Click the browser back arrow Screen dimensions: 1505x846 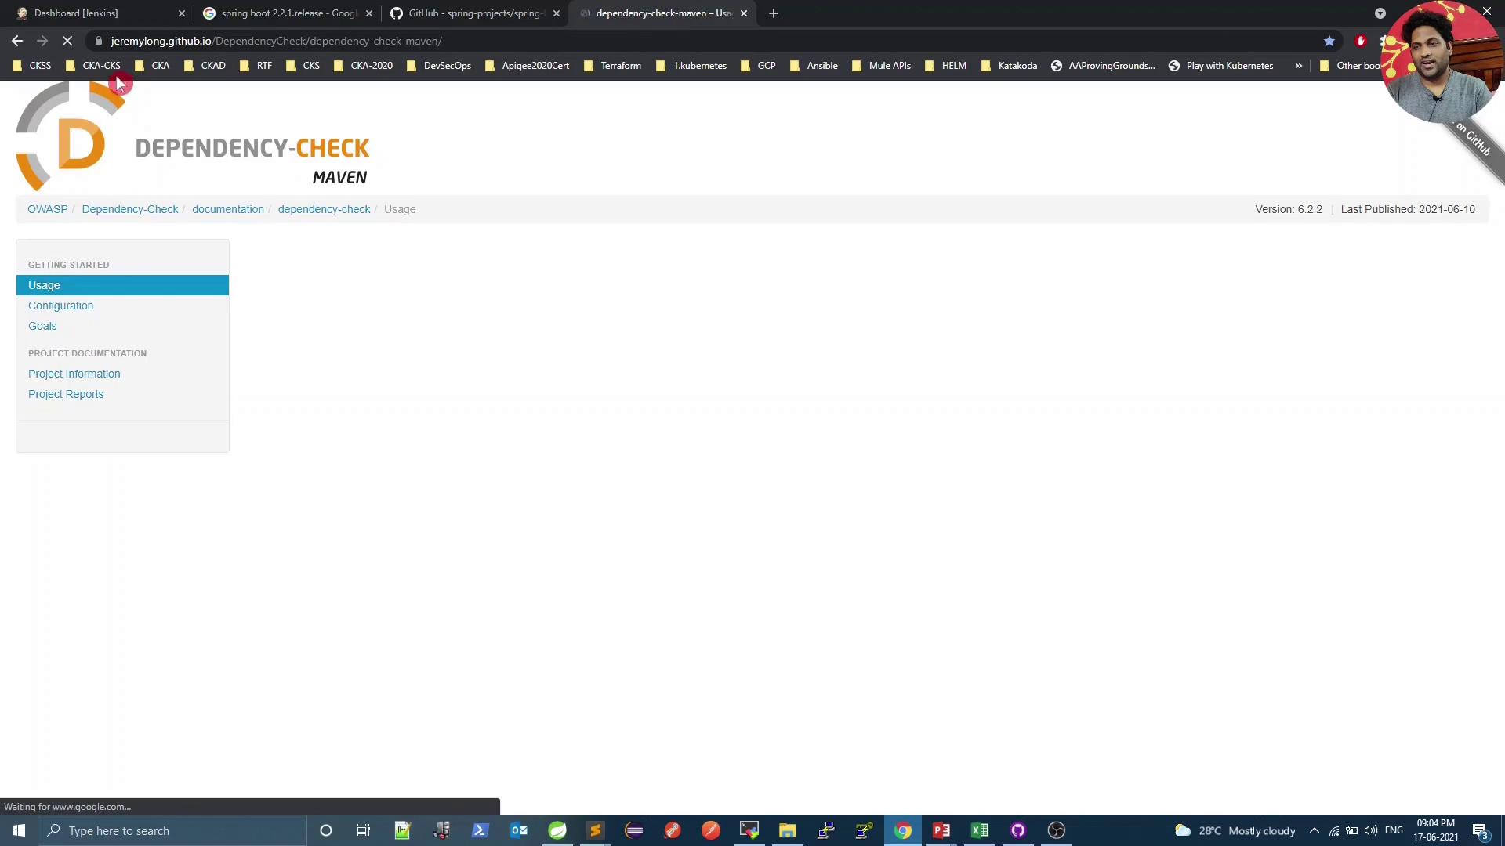coord(17,41)
